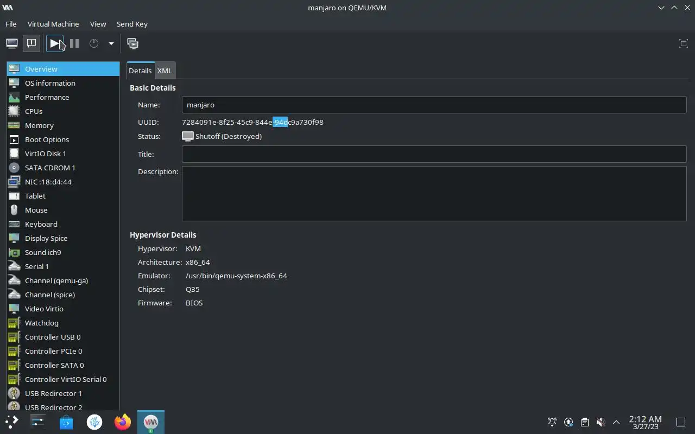Select Controller PCIe 0 in list

click(63, 351)
